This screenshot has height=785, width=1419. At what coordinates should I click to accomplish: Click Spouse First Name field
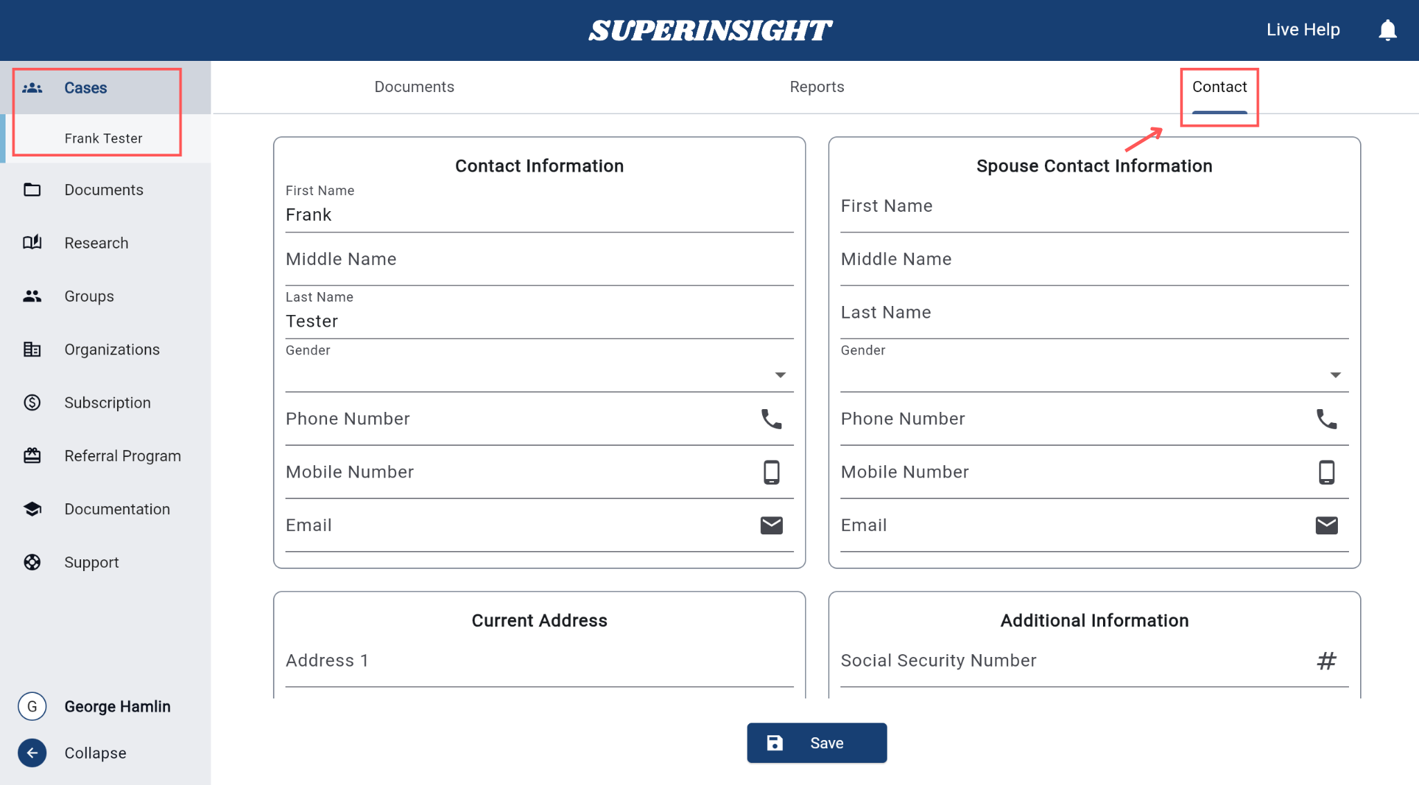1095,206
